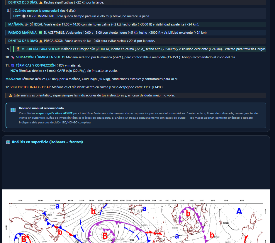Click the Análisis en superficie (isobaras + frentes) heading

point(47,142)
